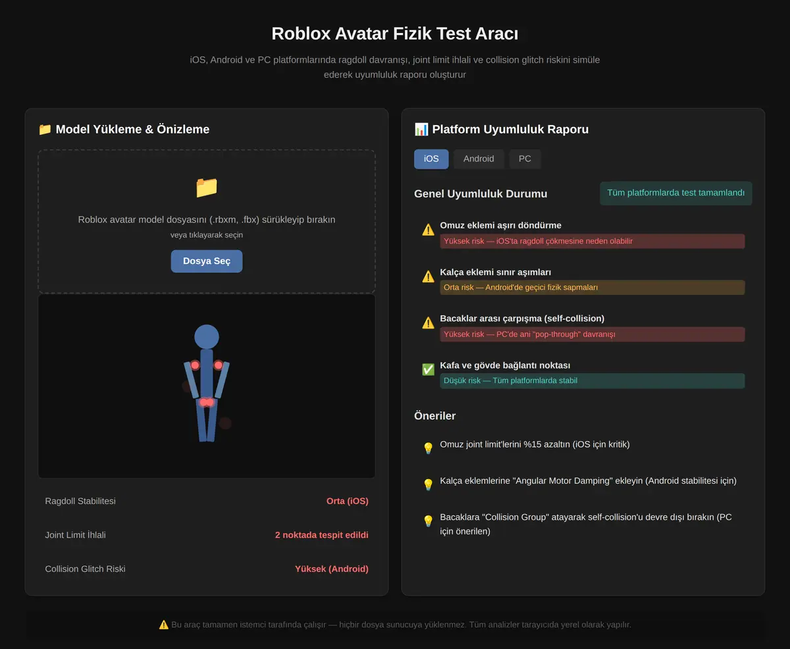Image resolution: width=790 pixels, height=649 pixels.
Task: Click the 'Genel Uyumluluk Durumu' heading
Action: pos(481,194)
